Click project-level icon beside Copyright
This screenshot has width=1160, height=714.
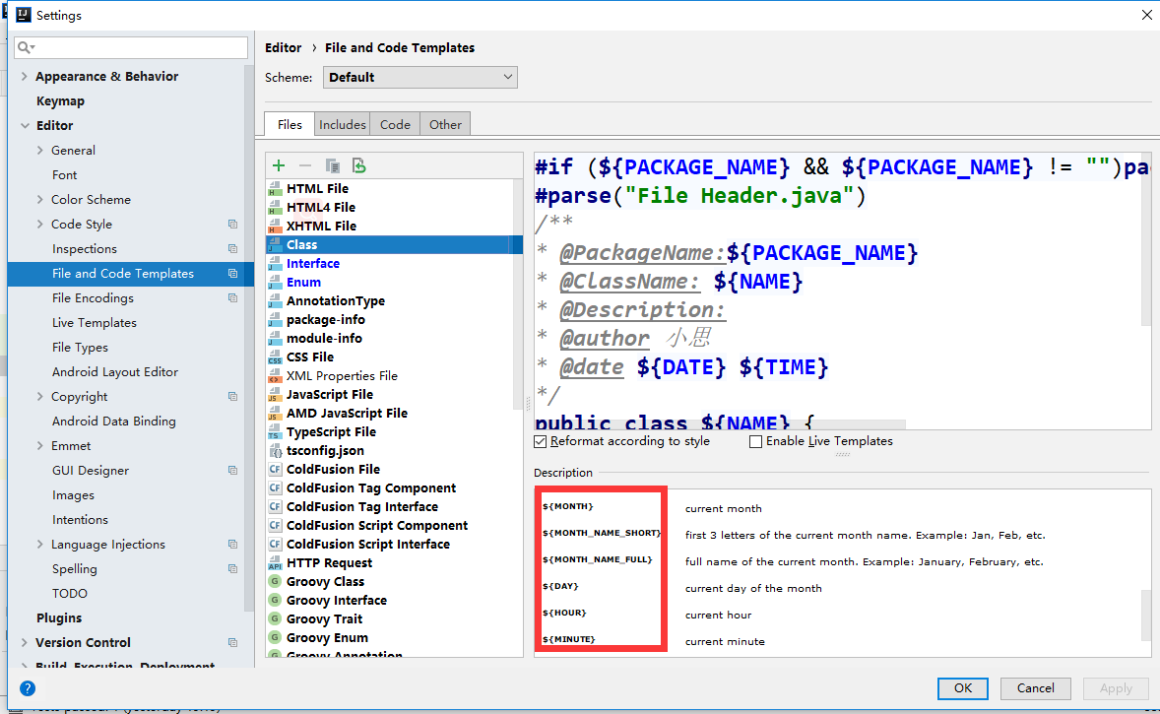233,397
